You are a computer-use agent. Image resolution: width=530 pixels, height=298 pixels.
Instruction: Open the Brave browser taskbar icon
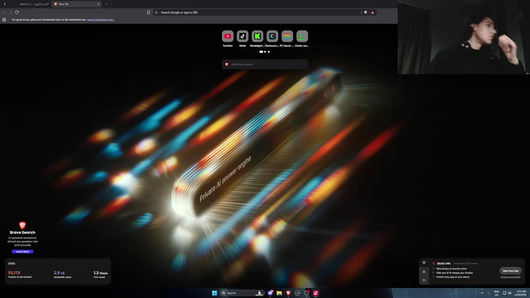click(x=288, y=293)
